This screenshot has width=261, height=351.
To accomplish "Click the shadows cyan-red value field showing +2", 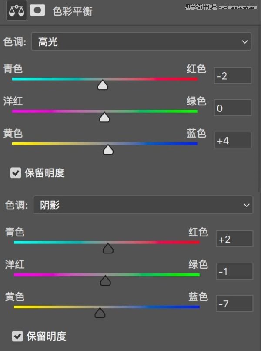I will [234, 239].
